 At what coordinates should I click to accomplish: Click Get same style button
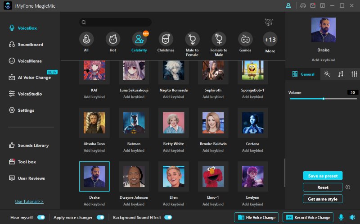pyautogui.click(x=323, y=199)
